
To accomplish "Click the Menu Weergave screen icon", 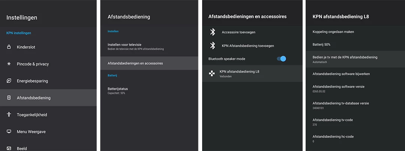I will pyautogui.click(x=9, y=132).
